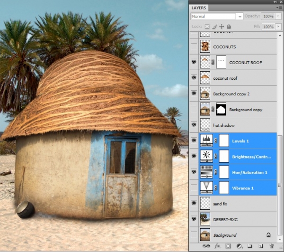Image resolution: width=284 pixels, height=252 pixels.
Task: Click the Opacity 100% value field
Action: click(268, 16)
